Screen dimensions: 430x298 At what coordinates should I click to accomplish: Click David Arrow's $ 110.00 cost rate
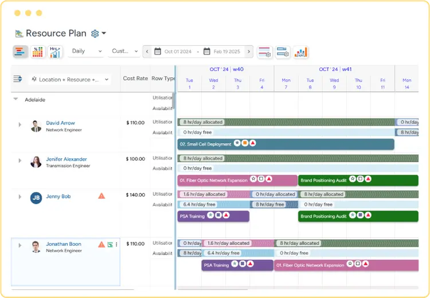pyautogui.click(x=135, y=123)
